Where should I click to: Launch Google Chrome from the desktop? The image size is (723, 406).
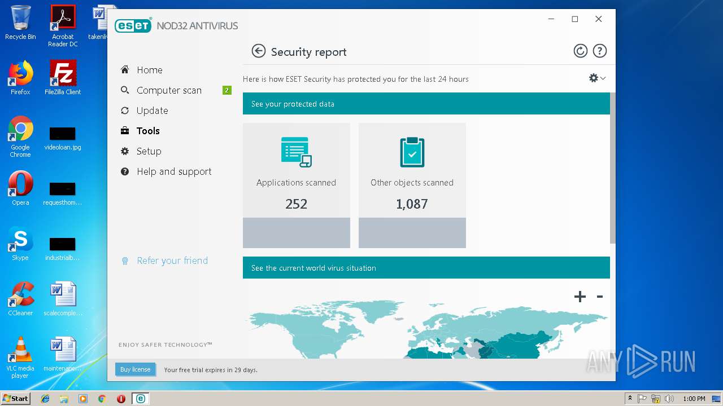[x=20, y=136]
